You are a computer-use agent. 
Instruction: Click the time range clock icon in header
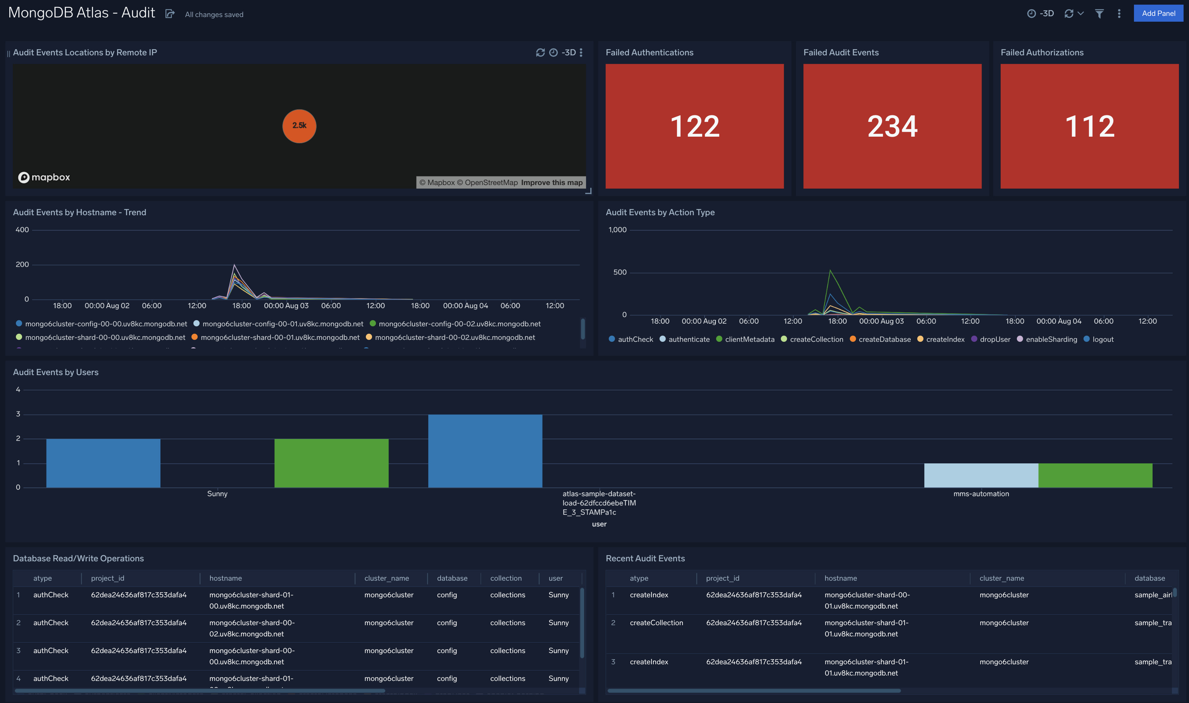point(1032,13)
